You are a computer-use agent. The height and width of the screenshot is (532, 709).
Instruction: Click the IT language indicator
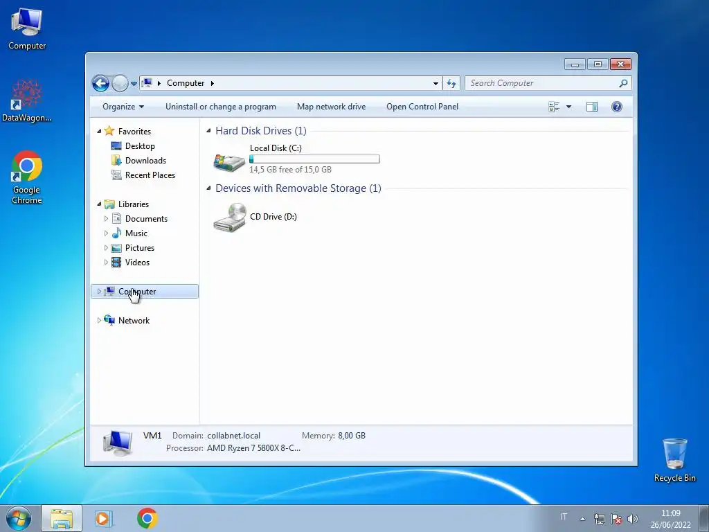coord(564,516)
